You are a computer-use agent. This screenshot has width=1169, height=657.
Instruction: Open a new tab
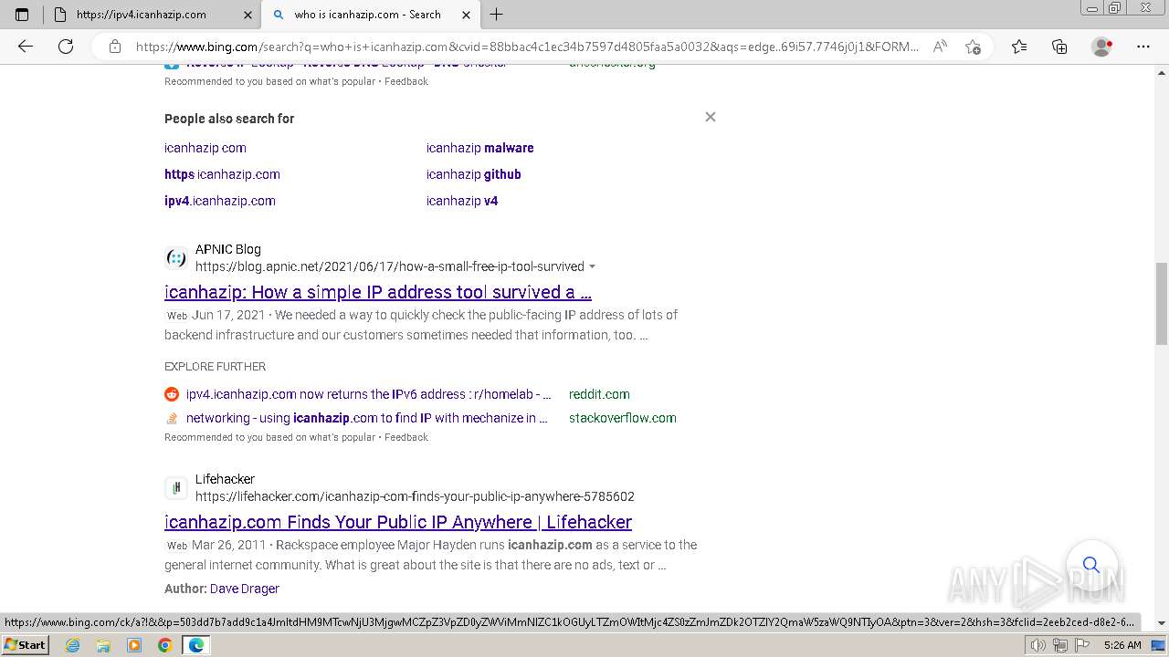(x=497, y=15)
